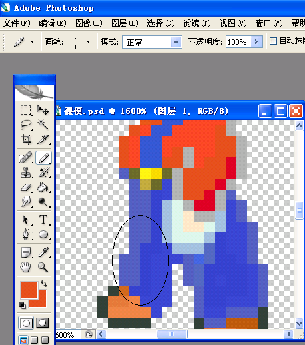Open the 图像(I) menu
Viewport: 305px width, 345px height.
pyautogui.click(x=89, y=23)
